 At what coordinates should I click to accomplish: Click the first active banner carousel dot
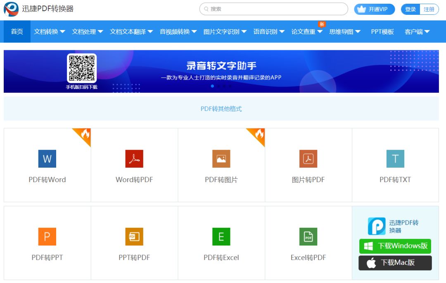[212, 86]
